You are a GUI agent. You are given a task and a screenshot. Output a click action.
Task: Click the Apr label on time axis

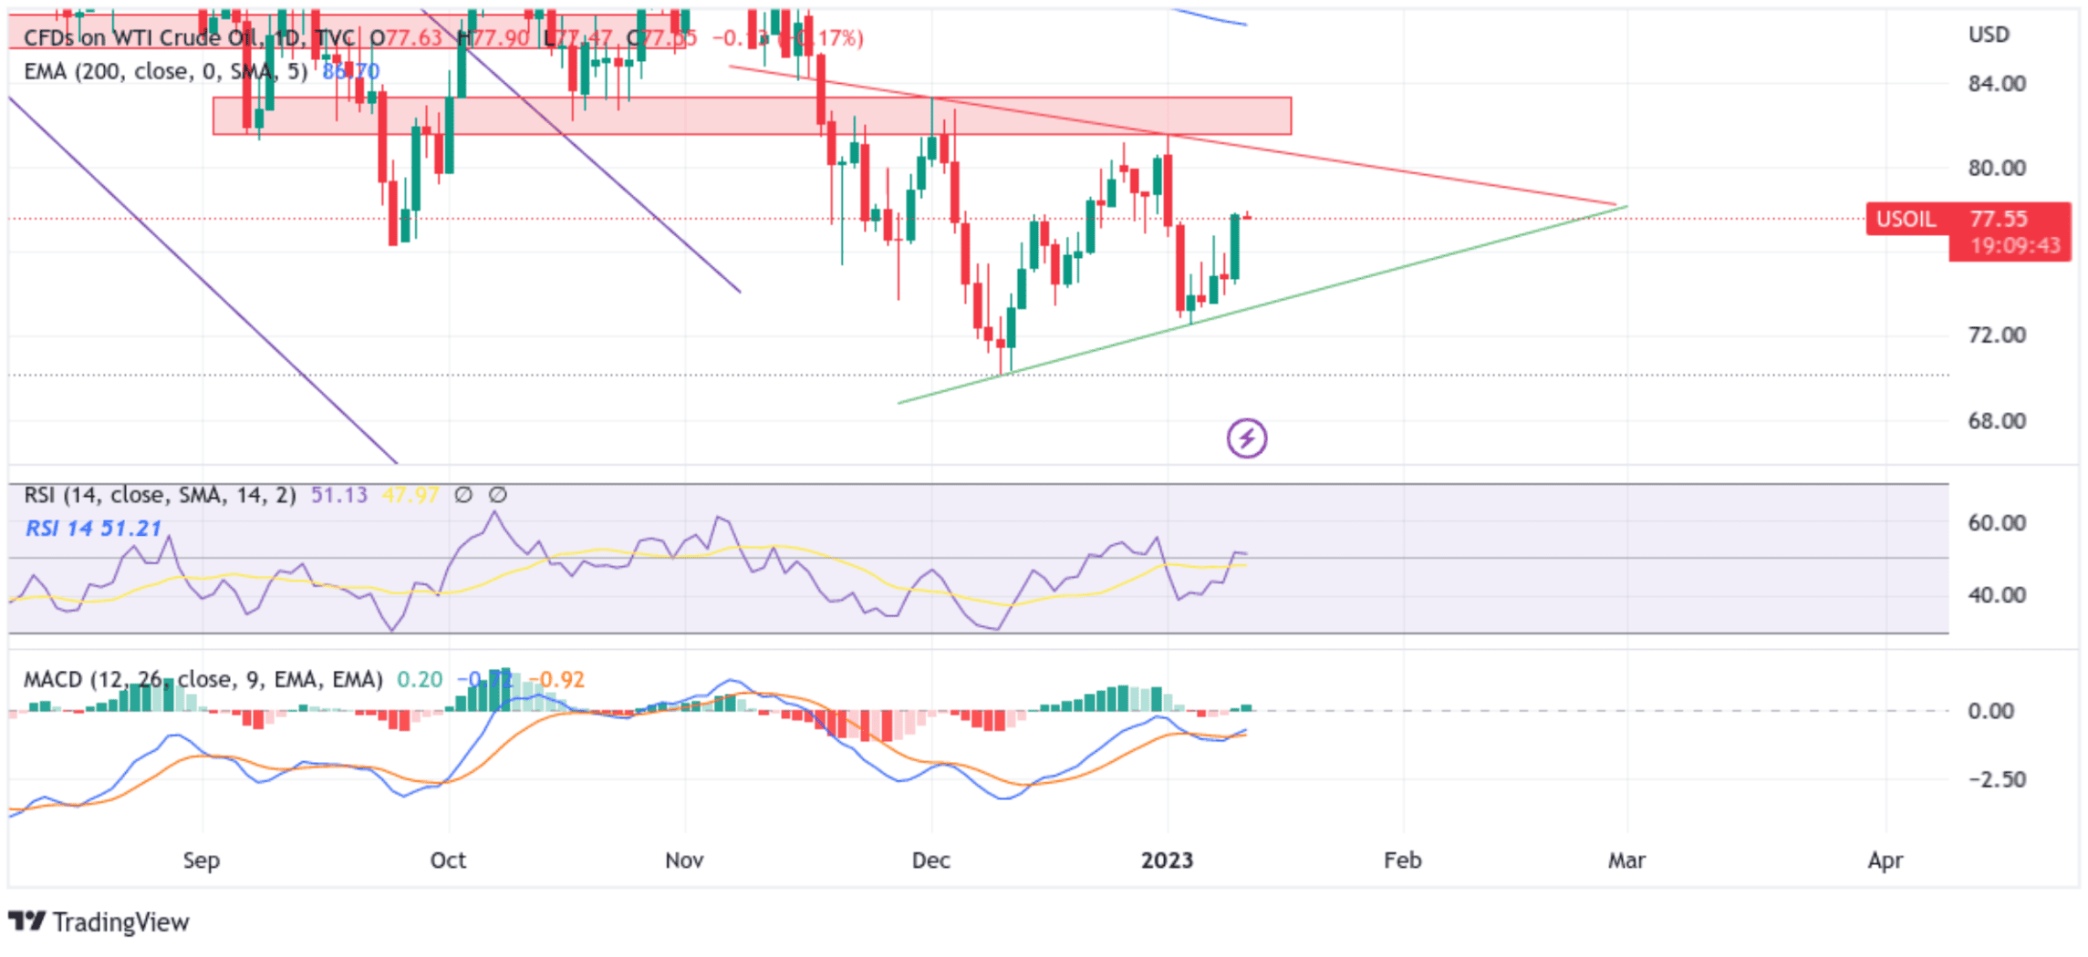(x=1885, y=861)
